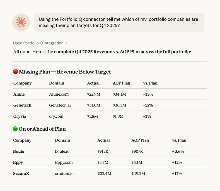Click the red circle Missing Plan indicator
The height and width of the screenshot is (191, 220).
click(x=16, y=72)
